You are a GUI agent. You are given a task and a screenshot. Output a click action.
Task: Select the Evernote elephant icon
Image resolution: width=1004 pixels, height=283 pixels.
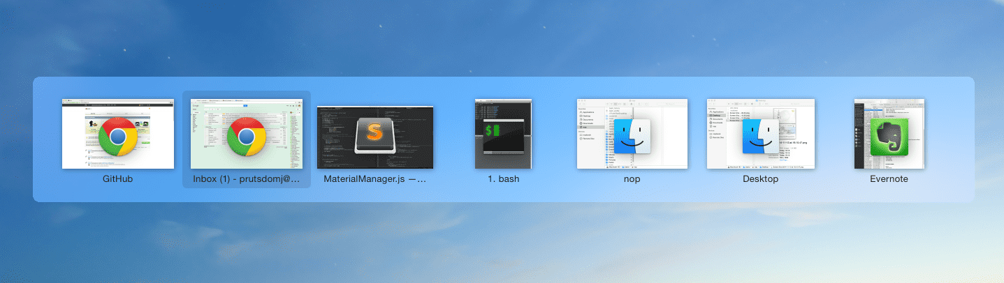click(889, 136)
